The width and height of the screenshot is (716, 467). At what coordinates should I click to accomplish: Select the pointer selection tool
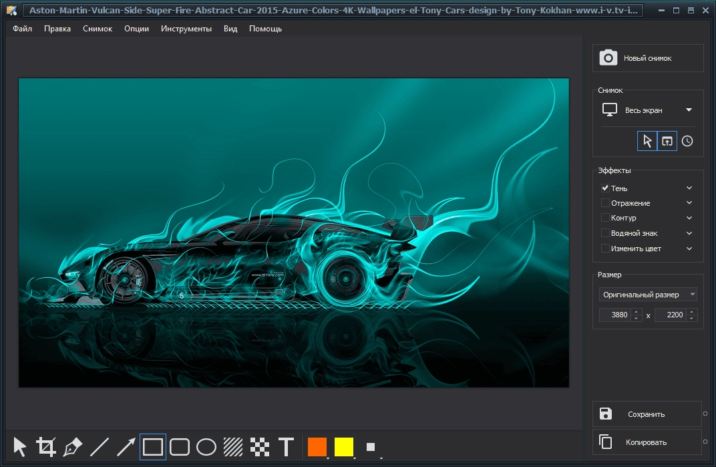pos(19,447)
